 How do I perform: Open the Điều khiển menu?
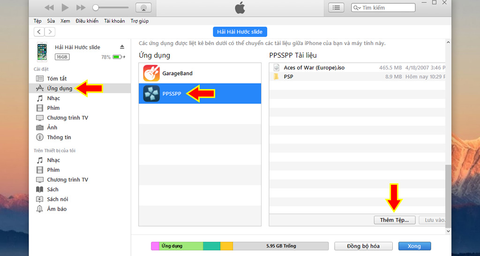(x=87, y=21)
